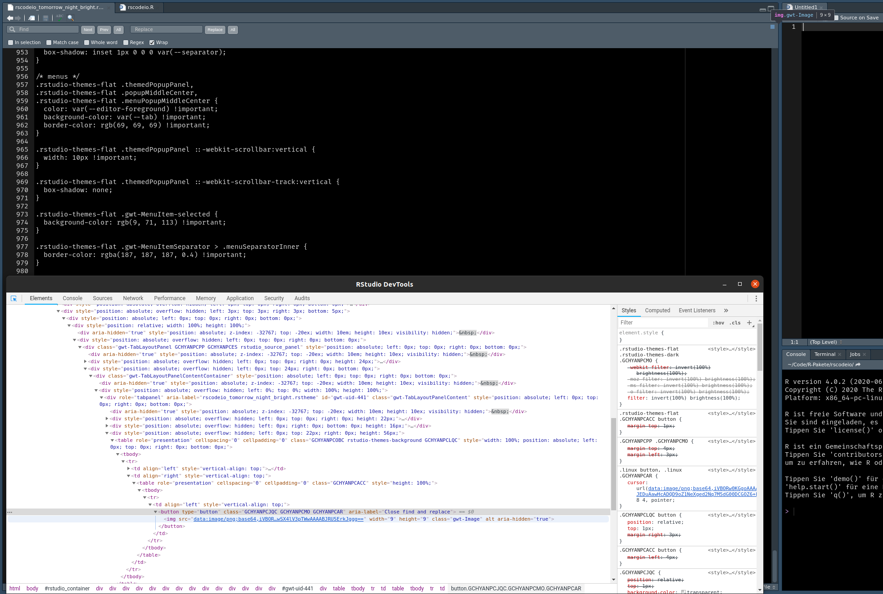Click the save (floppy disk) icon
This screenshot has width=883, height=594.
(45, 18)
